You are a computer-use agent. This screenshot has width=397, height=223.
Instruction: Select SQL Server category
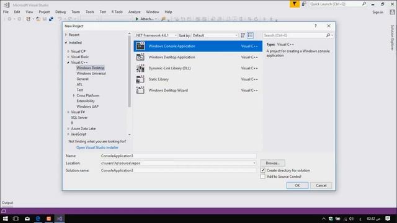[x=79, y=118]
